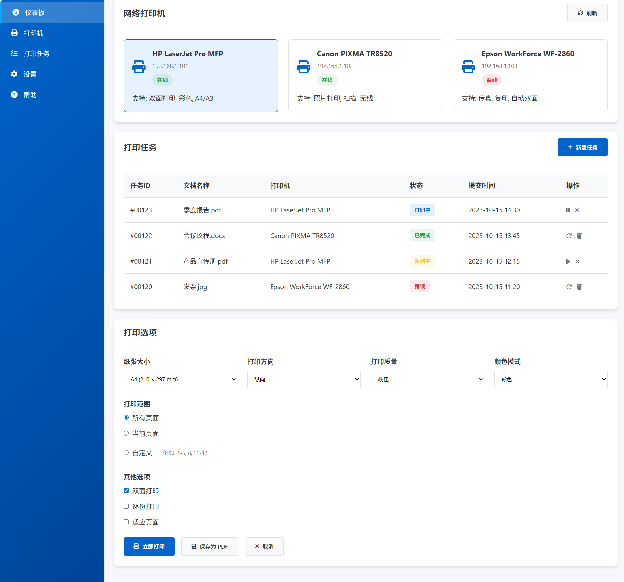The width and height of the screenshot is (624, 582).
Task: Enable the 适应页面 checkbox
Action: (126, 522)
